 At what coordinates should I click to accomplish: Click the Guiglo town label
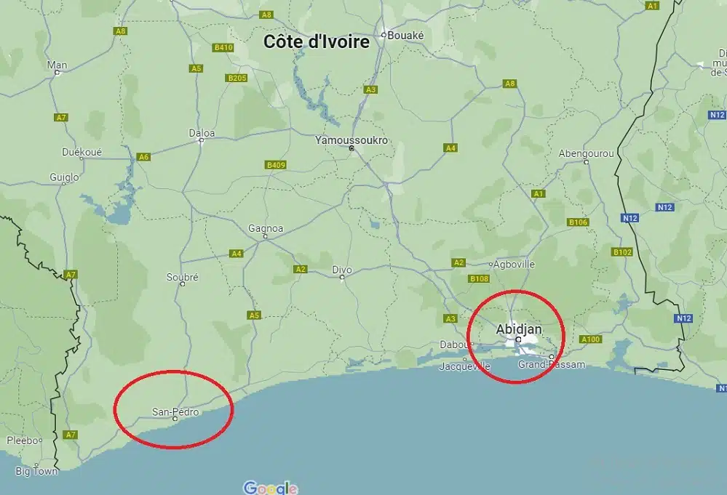[x=64, y=178]
